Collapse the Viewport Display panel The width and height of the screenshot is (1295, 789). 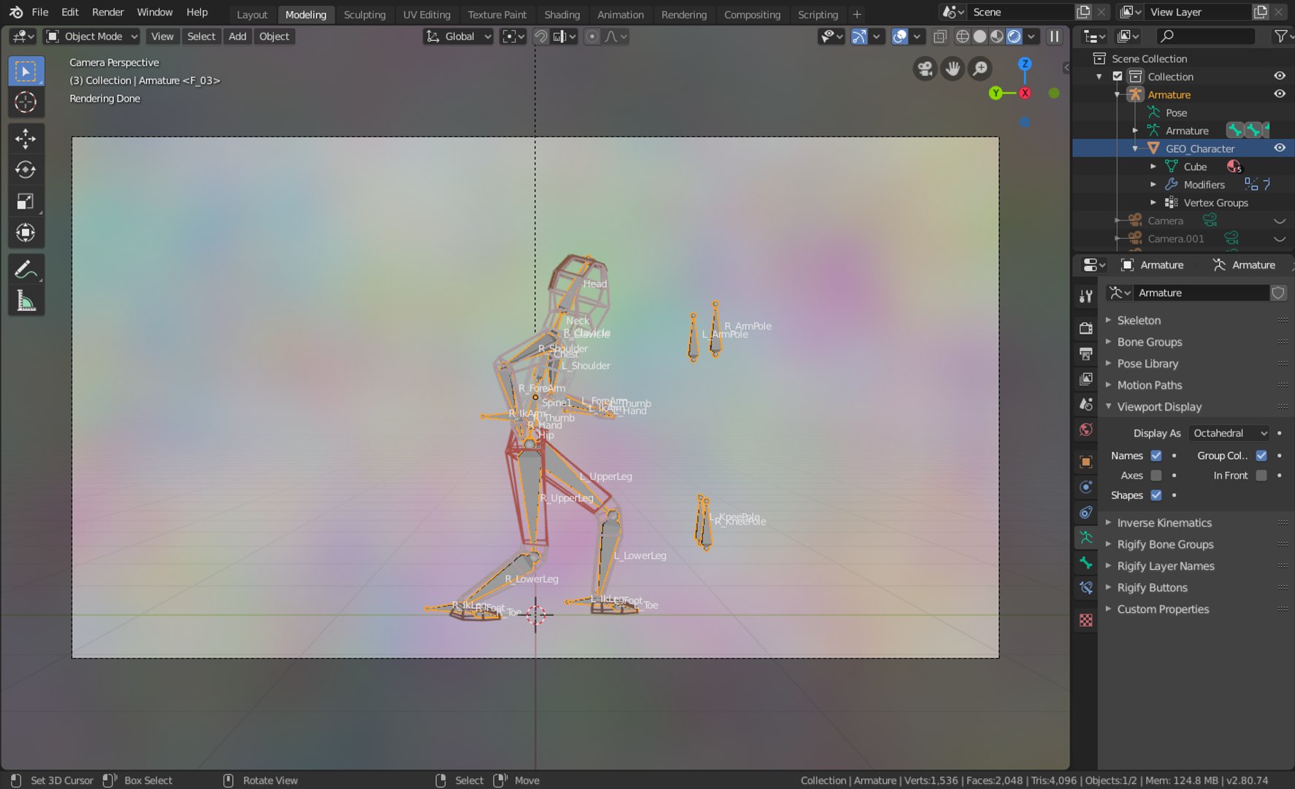[1158, 407]
